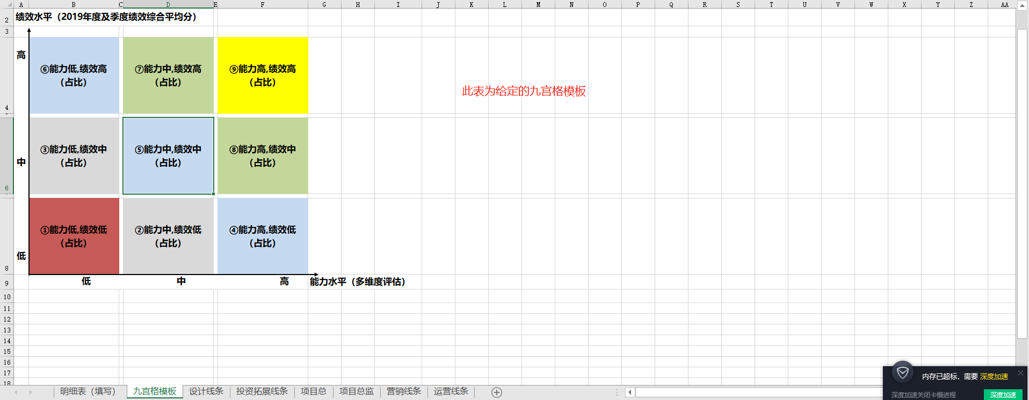Click the 高 label on vertical axis
Screen dimensions: 1029x400
(21, 55)
